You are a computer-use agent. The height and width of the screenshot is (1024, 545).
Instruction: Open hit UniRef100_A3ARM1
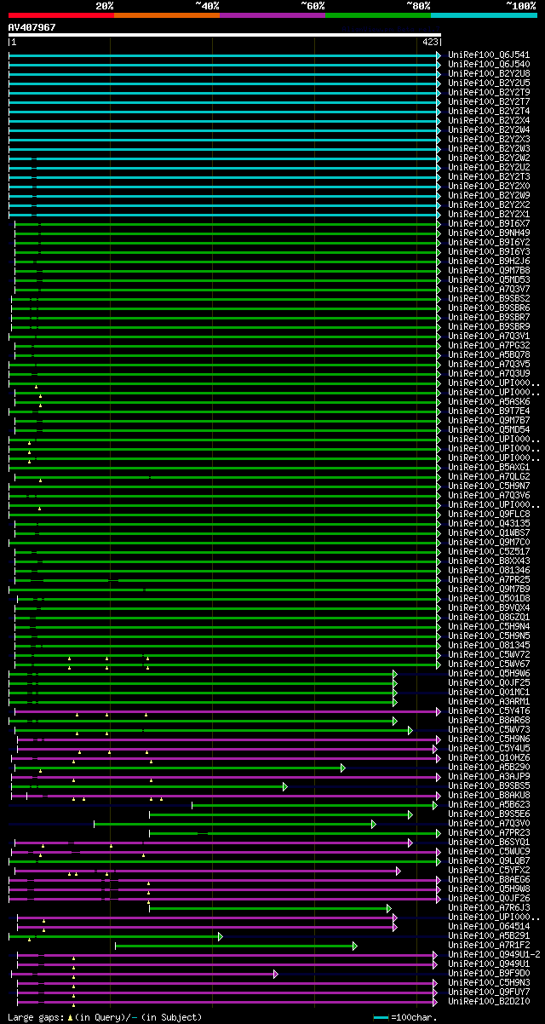point(490,701)
